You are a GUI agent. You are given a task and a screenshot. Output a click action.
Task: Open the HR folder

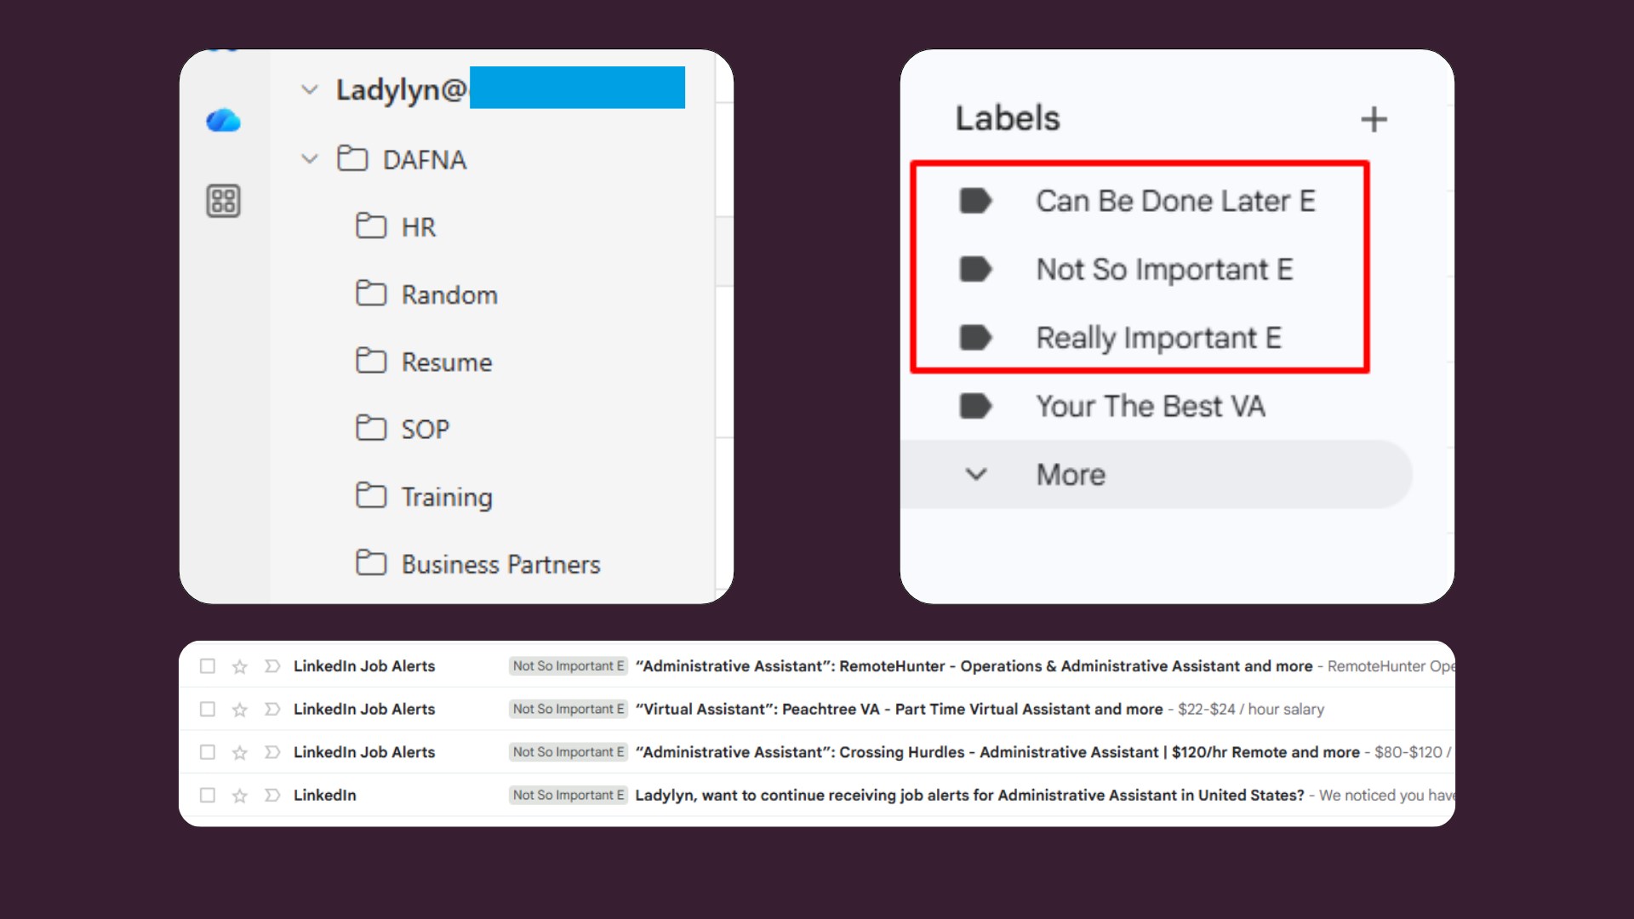click(418, 226)
